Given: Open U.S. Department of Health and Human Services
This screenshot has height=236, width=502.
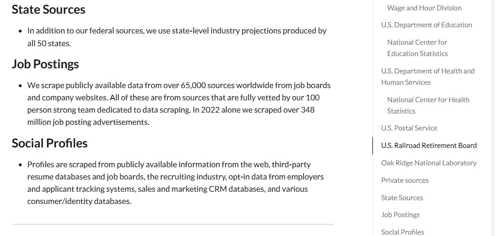Looking at the screenshot, I should (428, 77).
